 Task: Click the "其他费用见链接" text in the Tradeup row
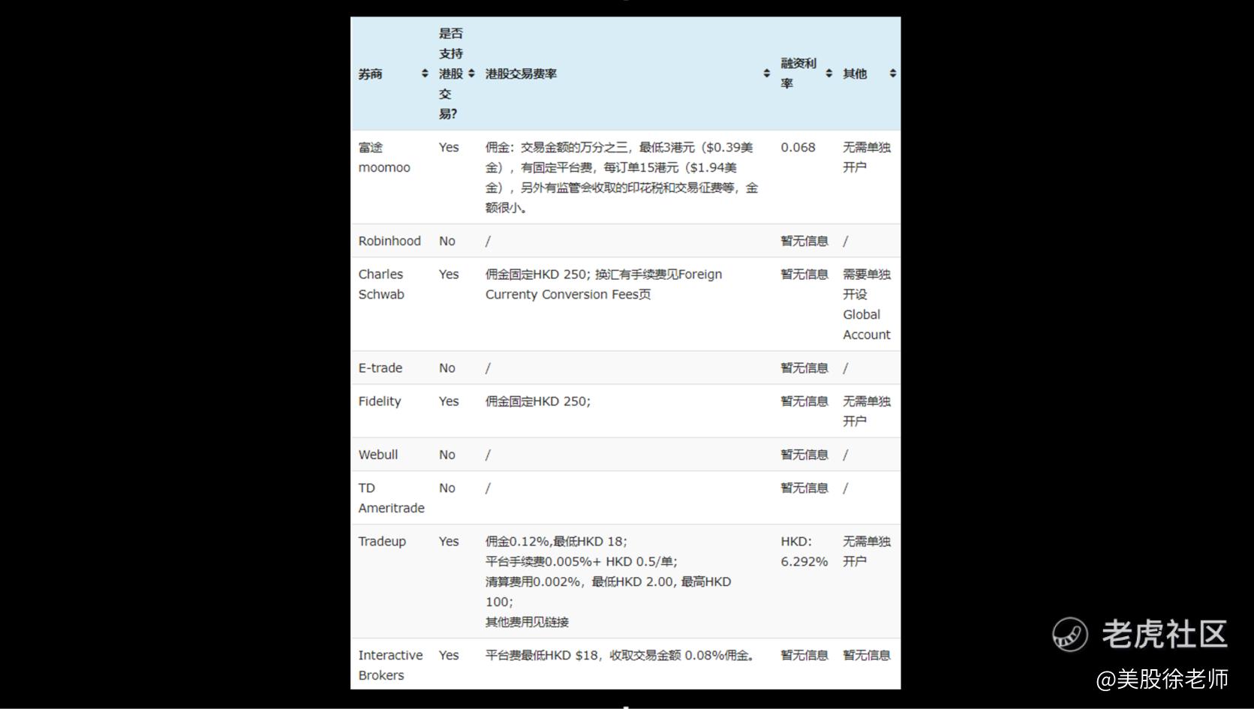pos(528,622)
